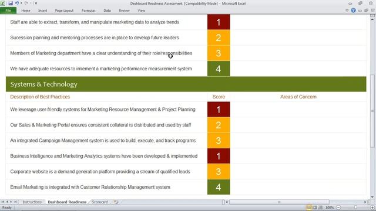Screen dimensions: 376x211
Task: Click text 'We have adequate resources'
Action: tap(40, 69)
